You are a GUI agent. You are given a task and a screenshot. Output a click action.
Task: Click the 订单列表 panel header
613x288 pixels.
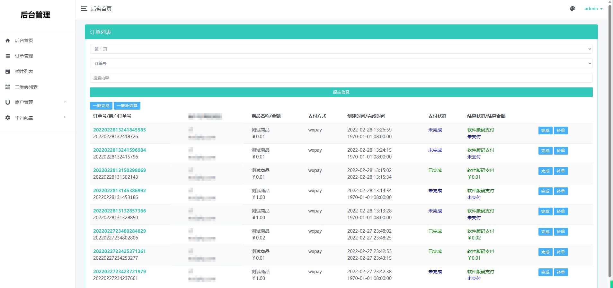pos(341,32)
